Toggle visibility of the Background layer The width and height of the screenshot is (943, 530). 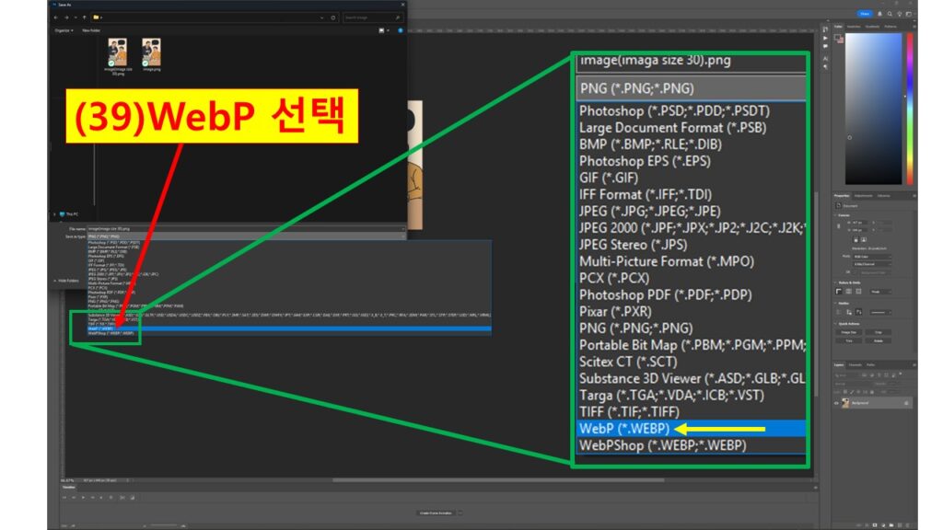click(x=838, y=403)
